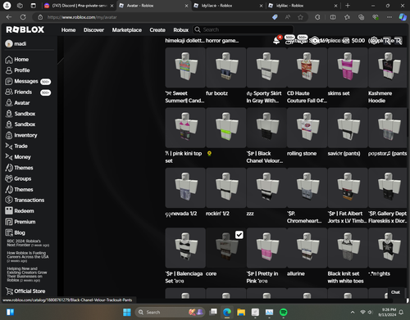Open Spotify from the taskbar

point(284,312)
